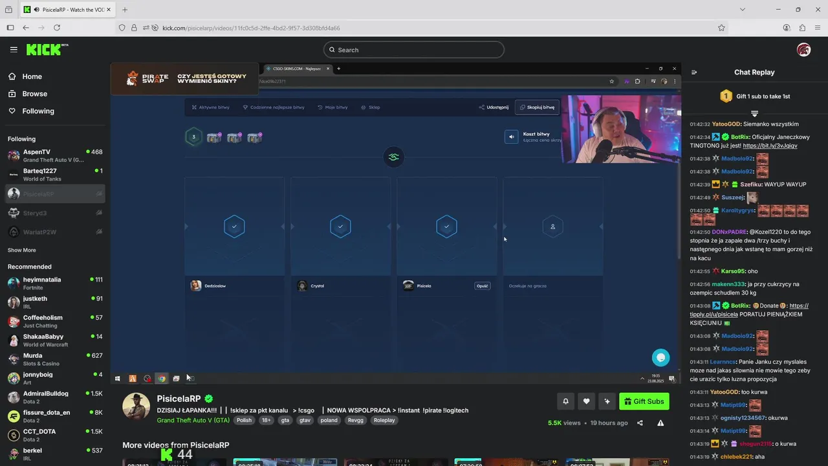
Task: Click the browser Back arrow
Action: [x=26, y=28]
